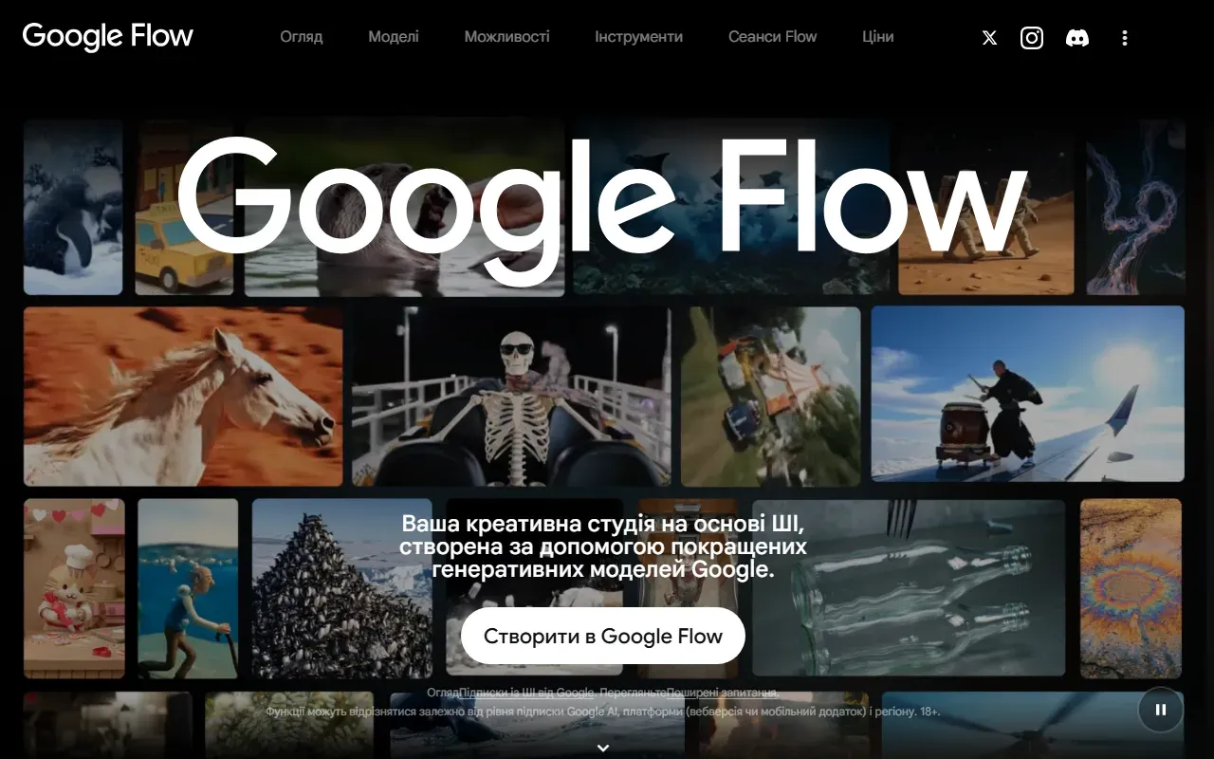Screen dimensions: 1214x759
Task: Open the three-dot more options menu
Action: pos(1125,38)
